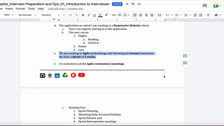Viewport: 224px width, 126px height.
Task: Add comment from the side margin button
Action: coord(185,56)
